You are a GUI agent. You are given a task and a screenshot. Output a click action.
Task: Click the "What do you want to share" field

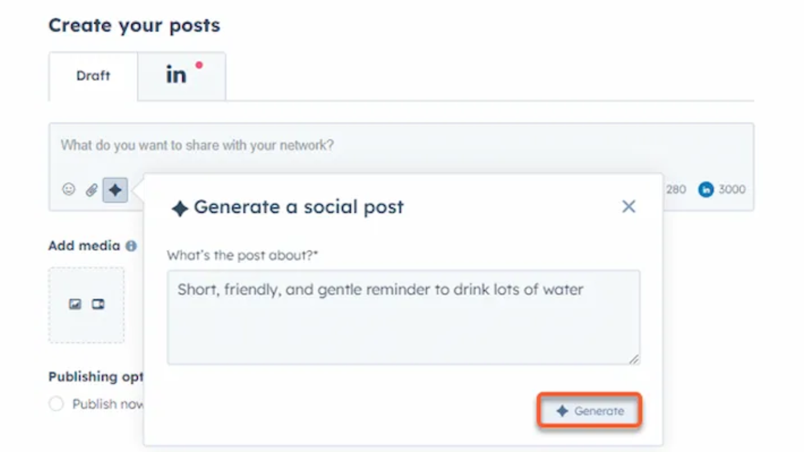point(353,145)
